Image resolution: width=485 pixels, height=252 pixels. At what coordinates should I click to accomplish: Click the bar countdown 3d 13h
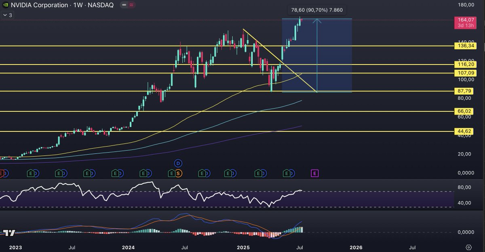pyautogui.click(x=466, y=26)
